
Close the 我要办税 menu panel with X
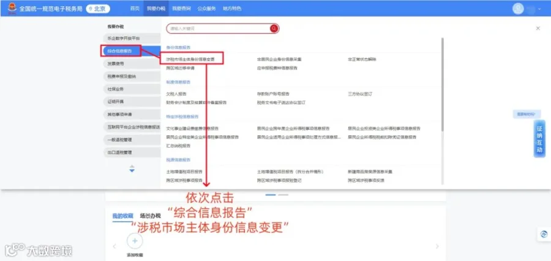[x=538, y=29]
